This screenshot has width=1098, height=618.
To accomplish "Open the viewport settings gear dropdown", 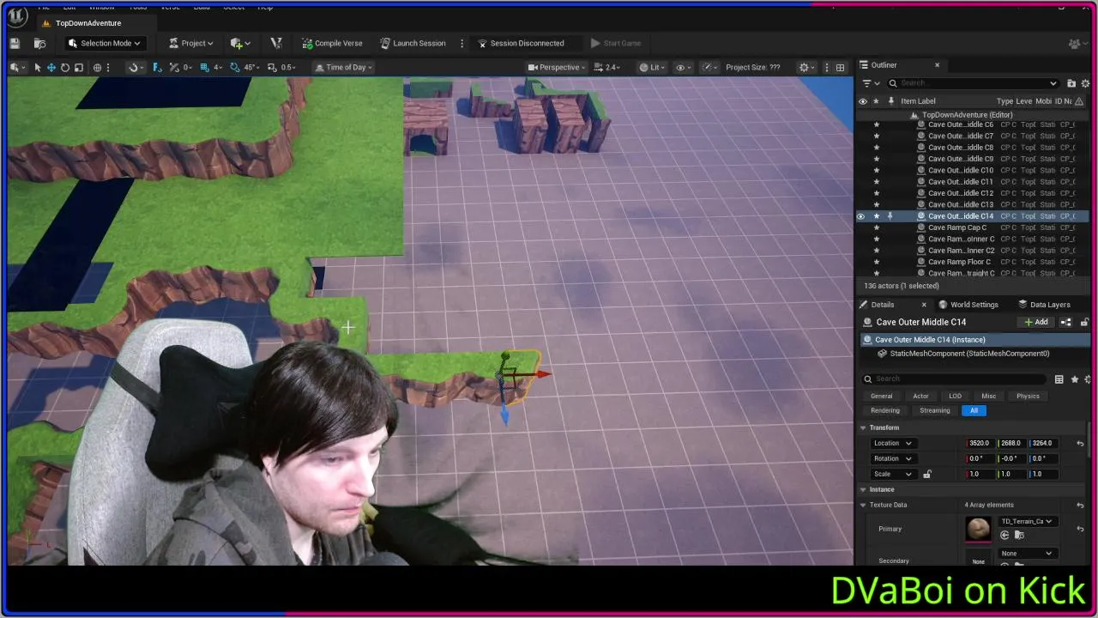I will [806, 67].
